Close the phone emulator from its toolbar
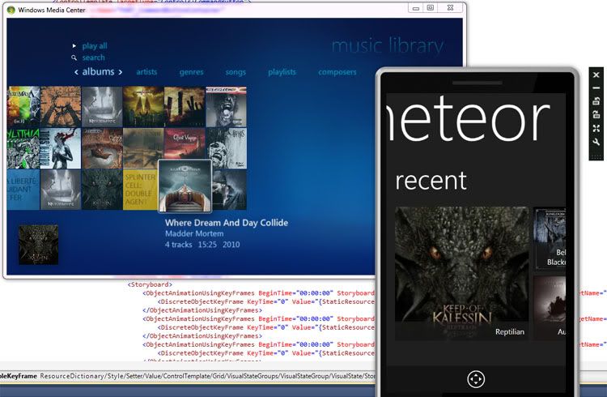Viewport: 607px width, 397px height. click(x=596, y=75)
